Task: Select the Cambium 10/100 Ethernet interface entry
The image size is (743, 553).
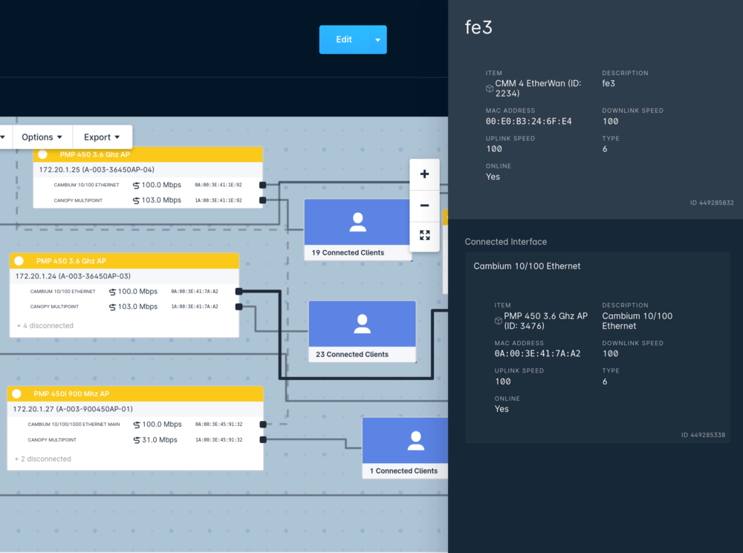Action: (529, 266)
